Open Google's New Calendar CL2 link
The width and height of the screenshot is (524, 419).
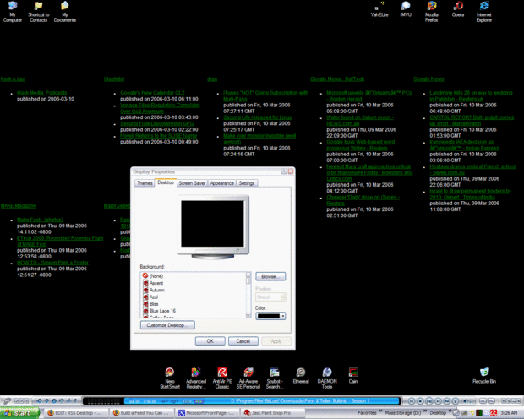[152, 93]
